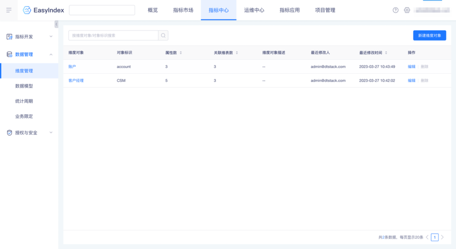
Task: Select 数据模型 in the sidebar
Action: pyautogui.click(x=24, y=86)
